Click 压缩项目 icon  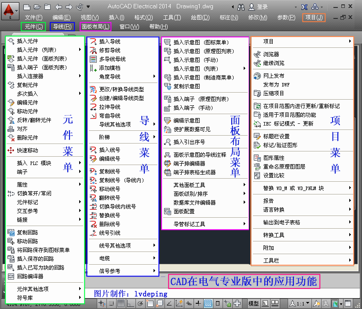(x=257, y=93)
